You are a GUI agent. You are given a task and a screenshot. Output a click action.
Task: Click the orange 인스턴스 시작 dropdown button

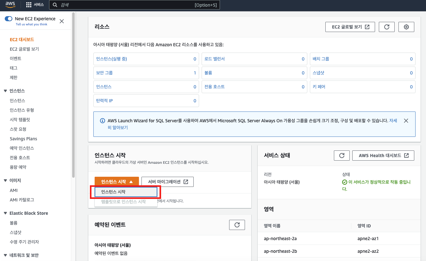117,182
